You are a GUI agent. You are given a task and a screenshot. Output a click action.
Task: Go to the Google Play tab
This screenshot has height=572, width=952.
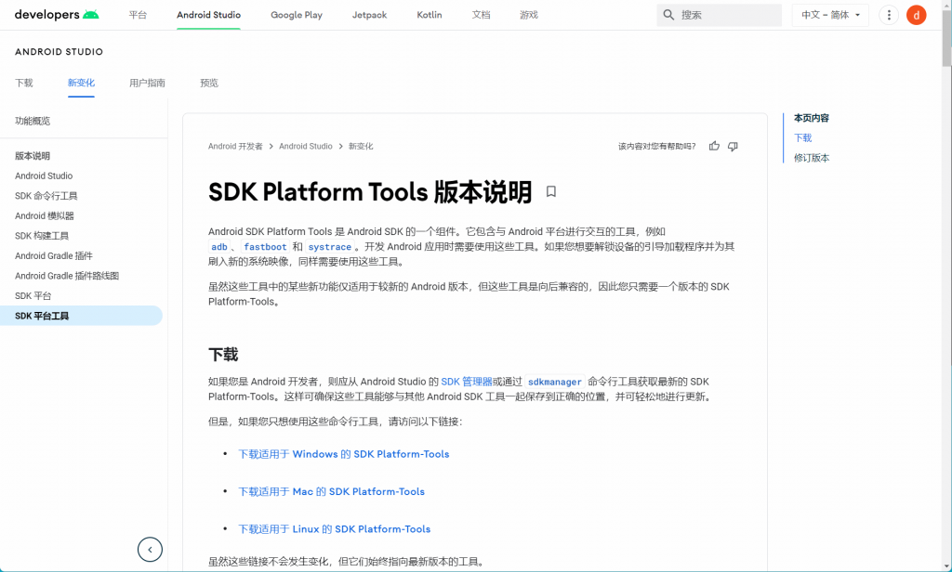(x=297, y=15)
